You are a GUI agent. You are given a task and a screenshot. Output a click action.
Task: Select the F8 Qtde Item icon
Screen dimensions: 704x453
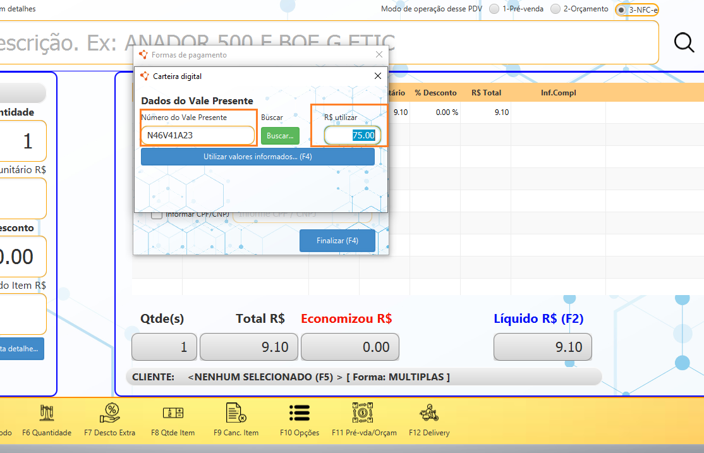(x=173, y=414)
